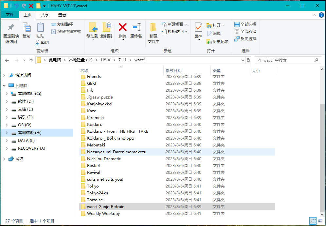
Task: Pin folder to Quick access
Action: (11, 33)
